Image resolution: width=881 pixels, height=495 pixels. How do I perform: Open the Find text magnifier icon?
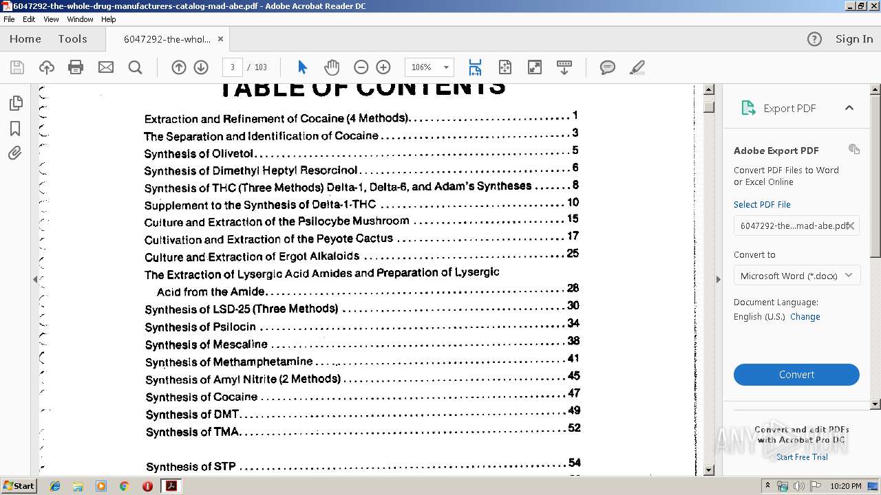tap(136, 67)
